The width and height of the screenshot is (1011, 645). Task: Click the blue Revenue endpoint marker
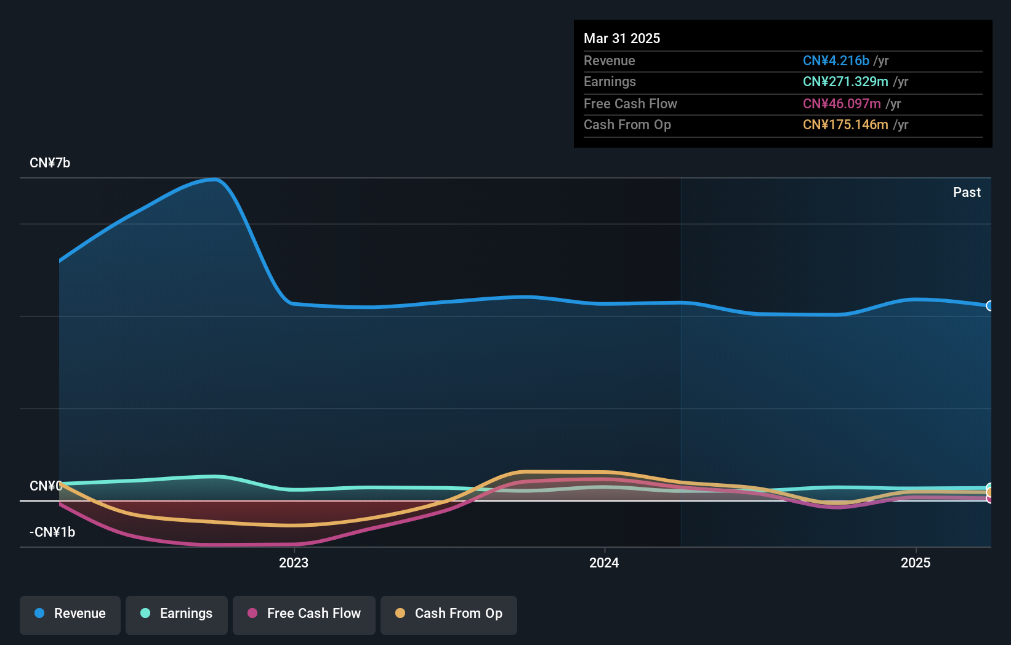click(x=989, y=306)
